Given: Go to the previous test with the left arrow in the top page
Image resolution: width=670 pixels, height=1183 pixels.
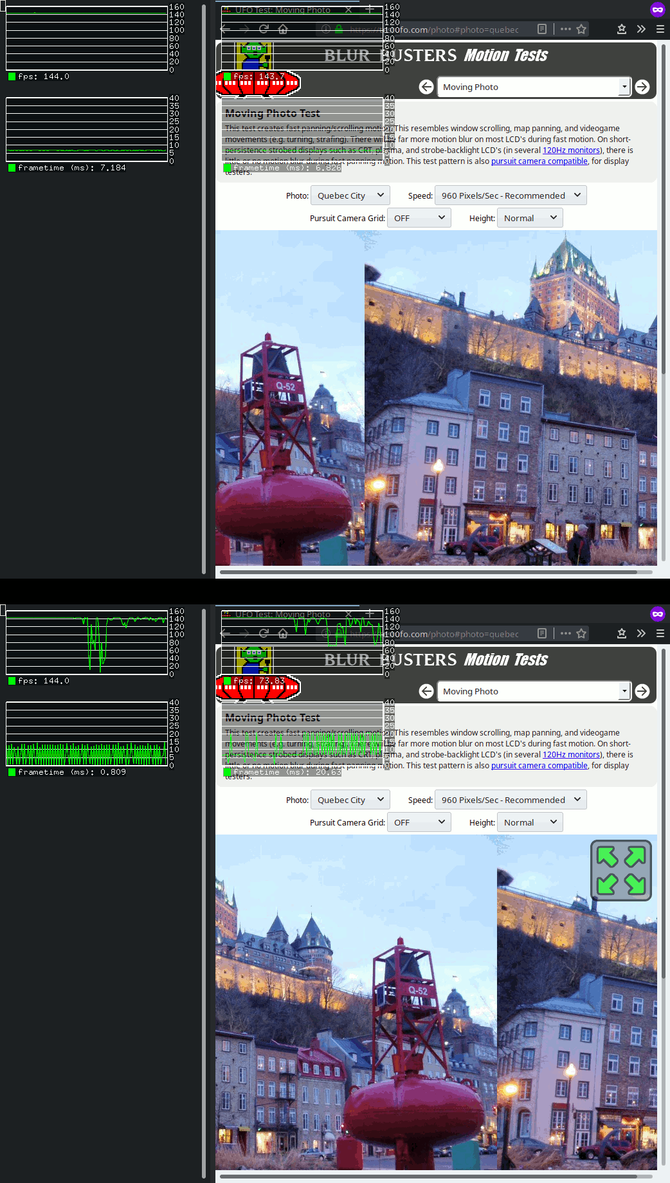Looking at the screenshot, I should point(426,87).
